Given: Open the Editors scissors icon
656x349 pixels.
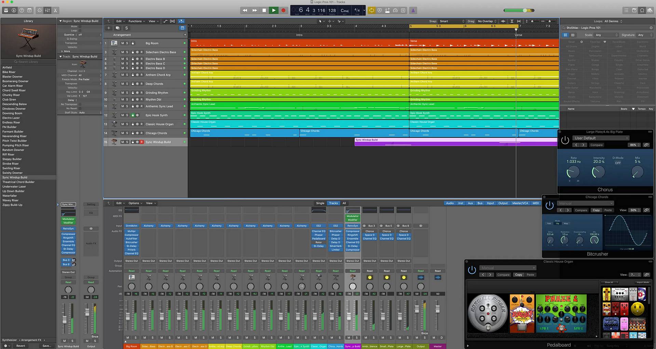Looking at the screenshot, I should point(56,10).
